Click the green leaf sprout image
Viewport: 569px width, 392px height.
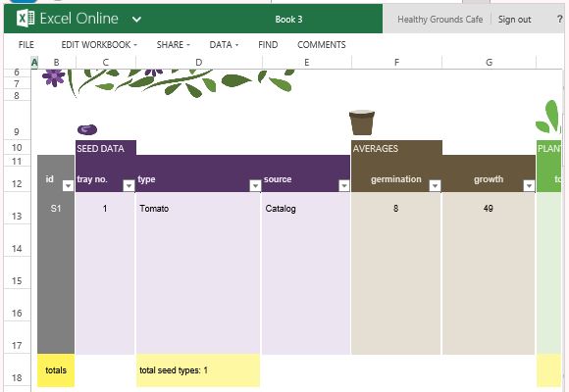tap(549, 117)
